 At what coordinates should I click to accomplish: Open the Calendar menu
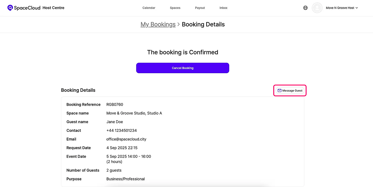coord(149,8)
